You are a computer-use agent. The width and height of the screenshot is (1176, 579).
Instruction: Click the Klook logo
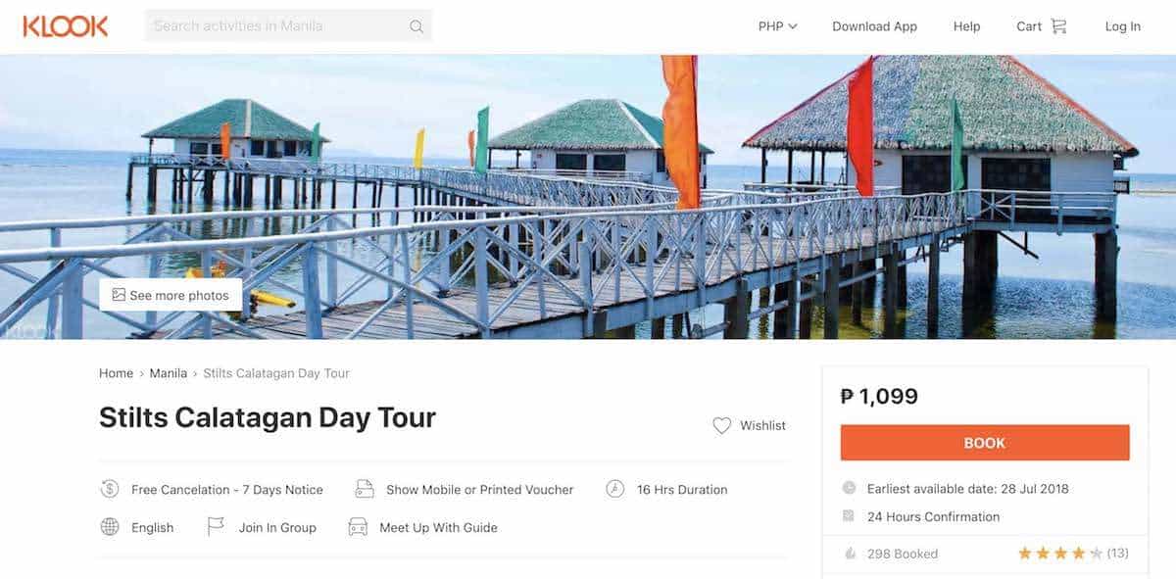click(66, 26)
